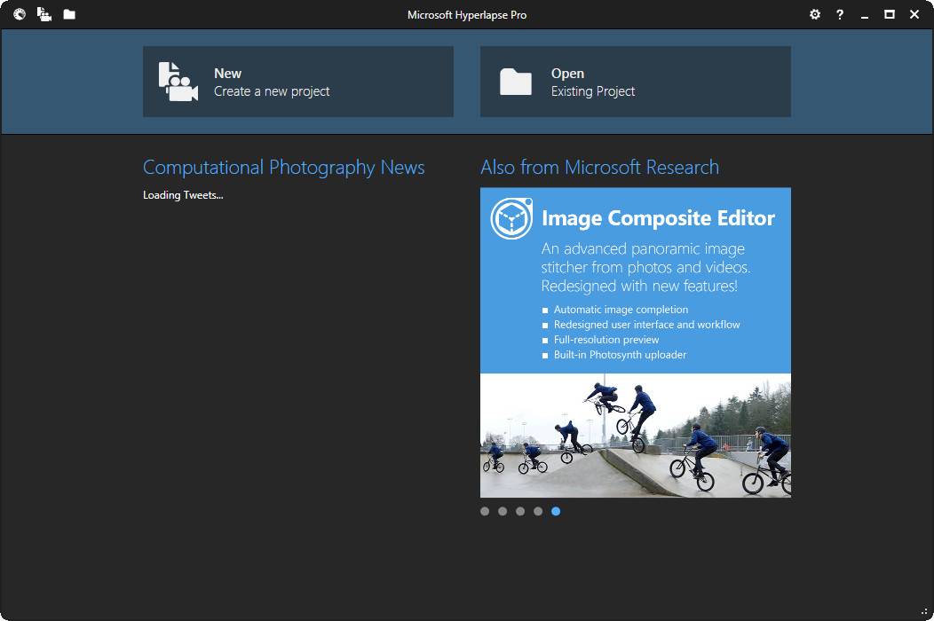Click the Computational Photography News heading
934x621 pixels.
point(283,168)
